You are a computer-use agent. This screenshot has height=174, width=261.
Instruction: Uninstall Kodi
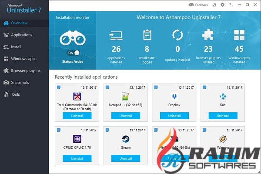223,116
